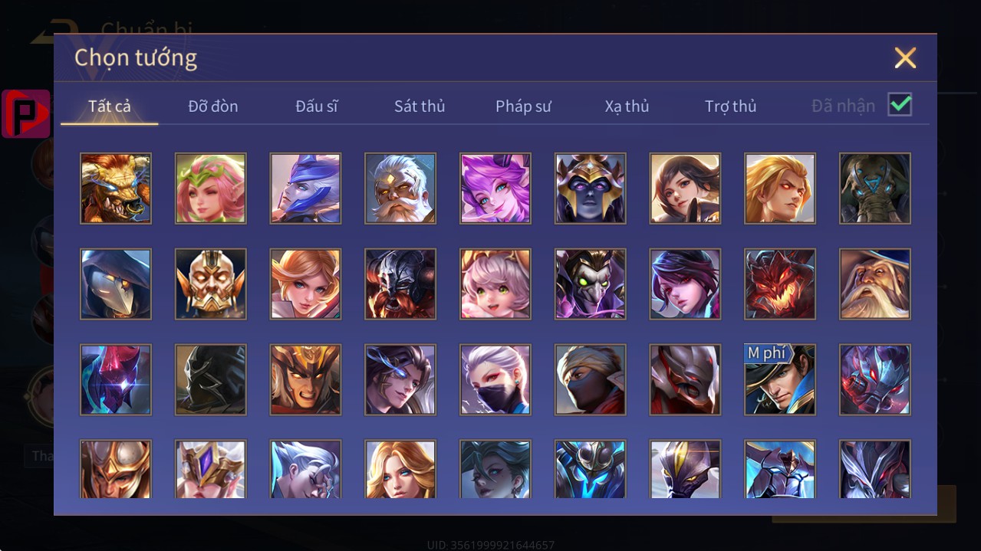Select the purple-haired horned girl hero
The width and height of the screenshot is (981, 551).
point(495,189)
